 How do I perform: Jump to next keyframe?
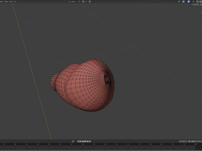(87, 141)
